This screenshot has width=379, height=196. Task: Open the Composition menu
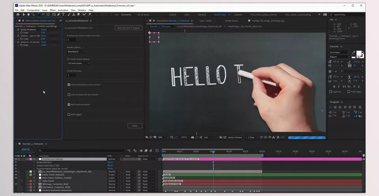point(33,10)
